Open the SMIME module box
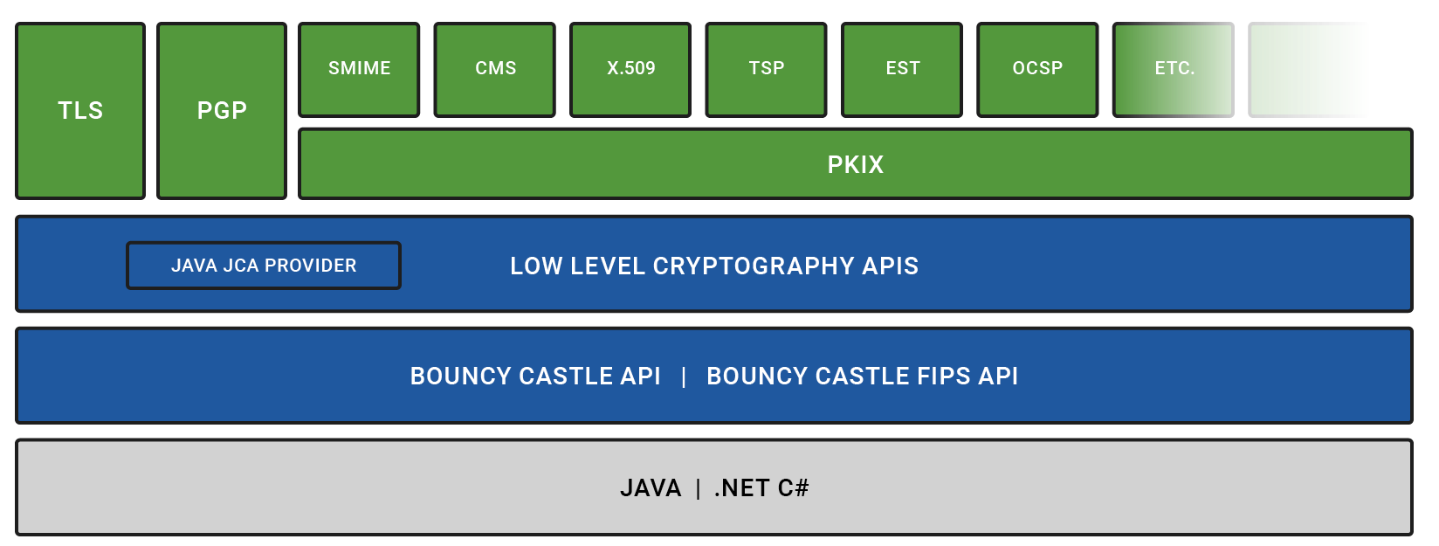1439x546 pixels. point(359,69)
